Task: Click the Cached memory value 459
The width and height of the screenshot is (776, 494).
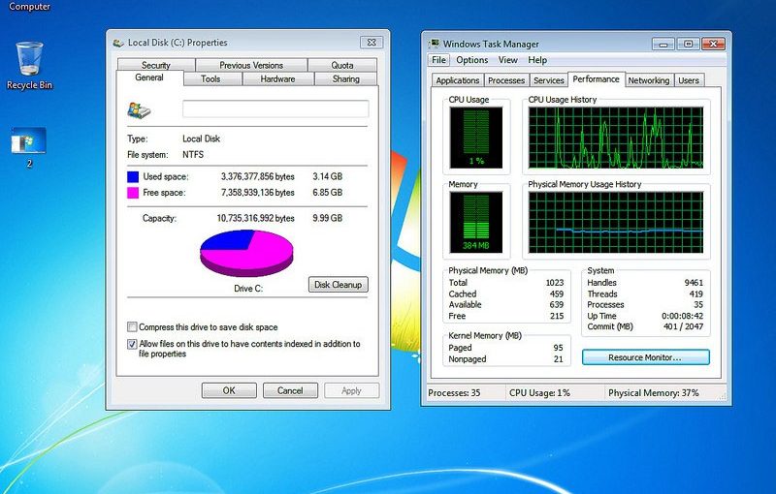Action: (556, 293)
